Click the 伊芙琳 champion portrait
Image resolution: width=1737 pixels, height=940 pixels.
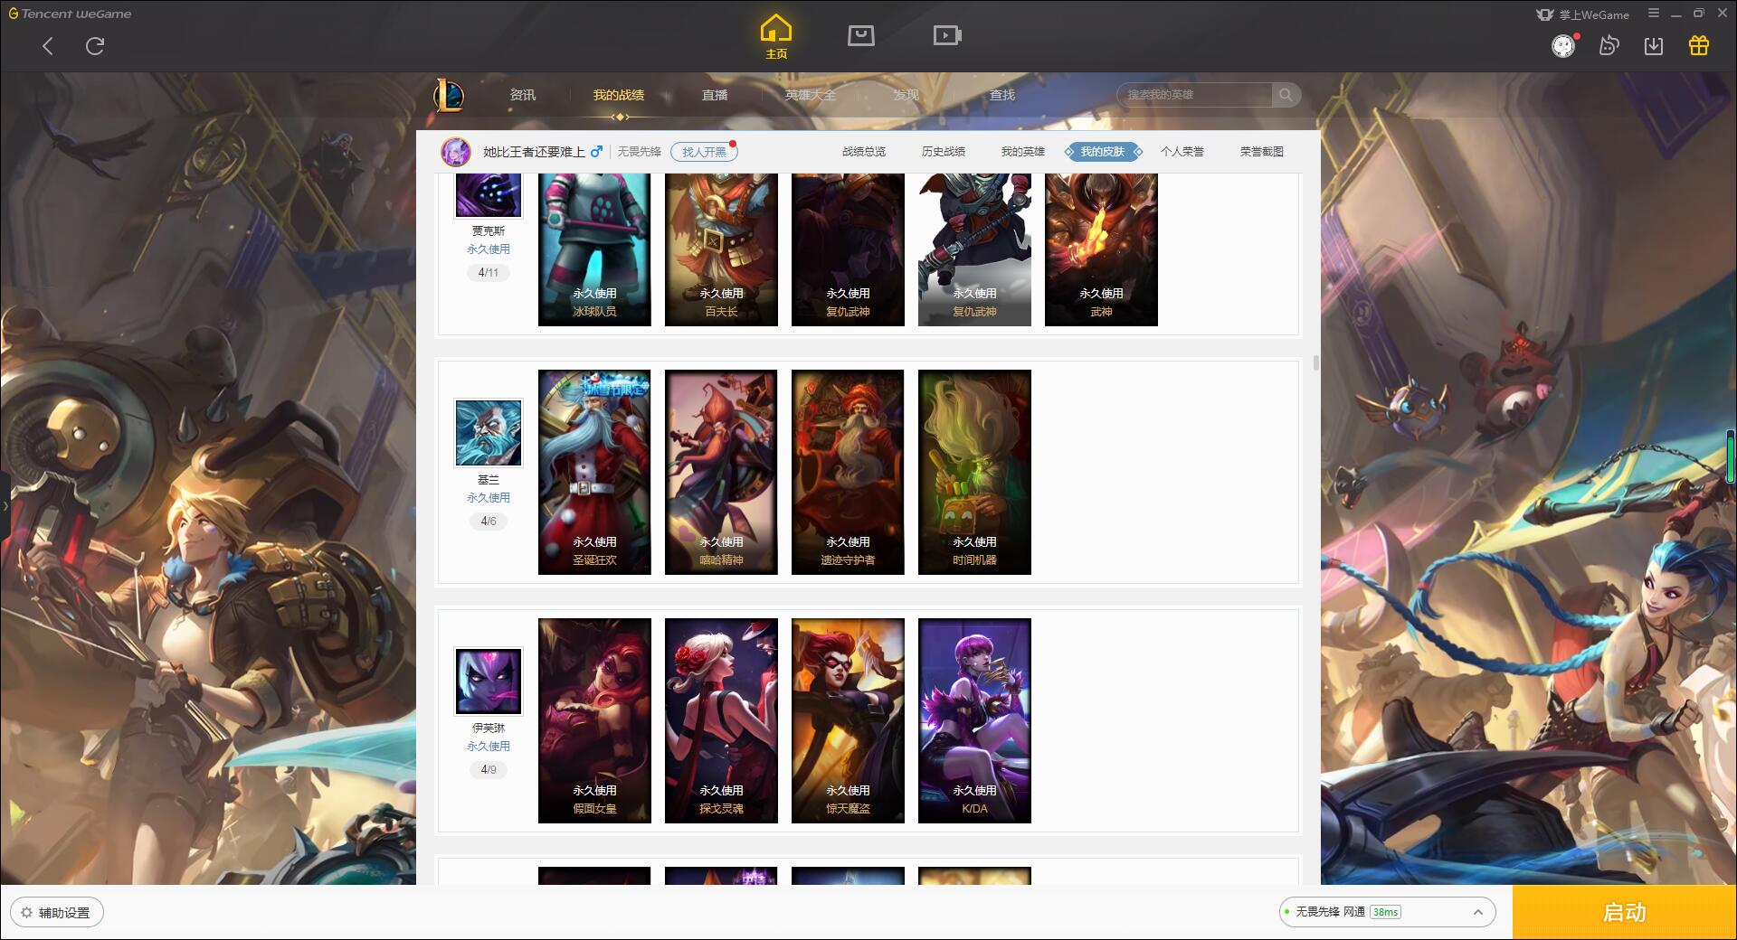pos(489,681)
